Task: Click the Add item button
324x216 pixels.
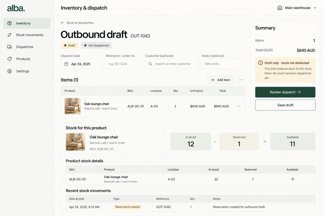Action: (220, 80)
